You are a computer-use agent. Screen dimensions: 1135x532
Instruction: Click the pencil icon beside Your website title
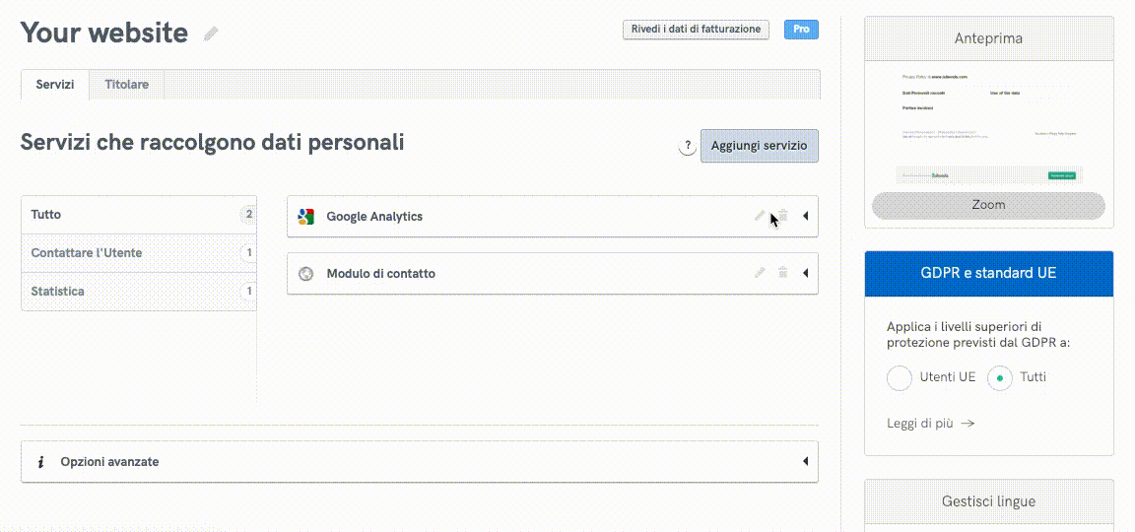coord(211,33)
